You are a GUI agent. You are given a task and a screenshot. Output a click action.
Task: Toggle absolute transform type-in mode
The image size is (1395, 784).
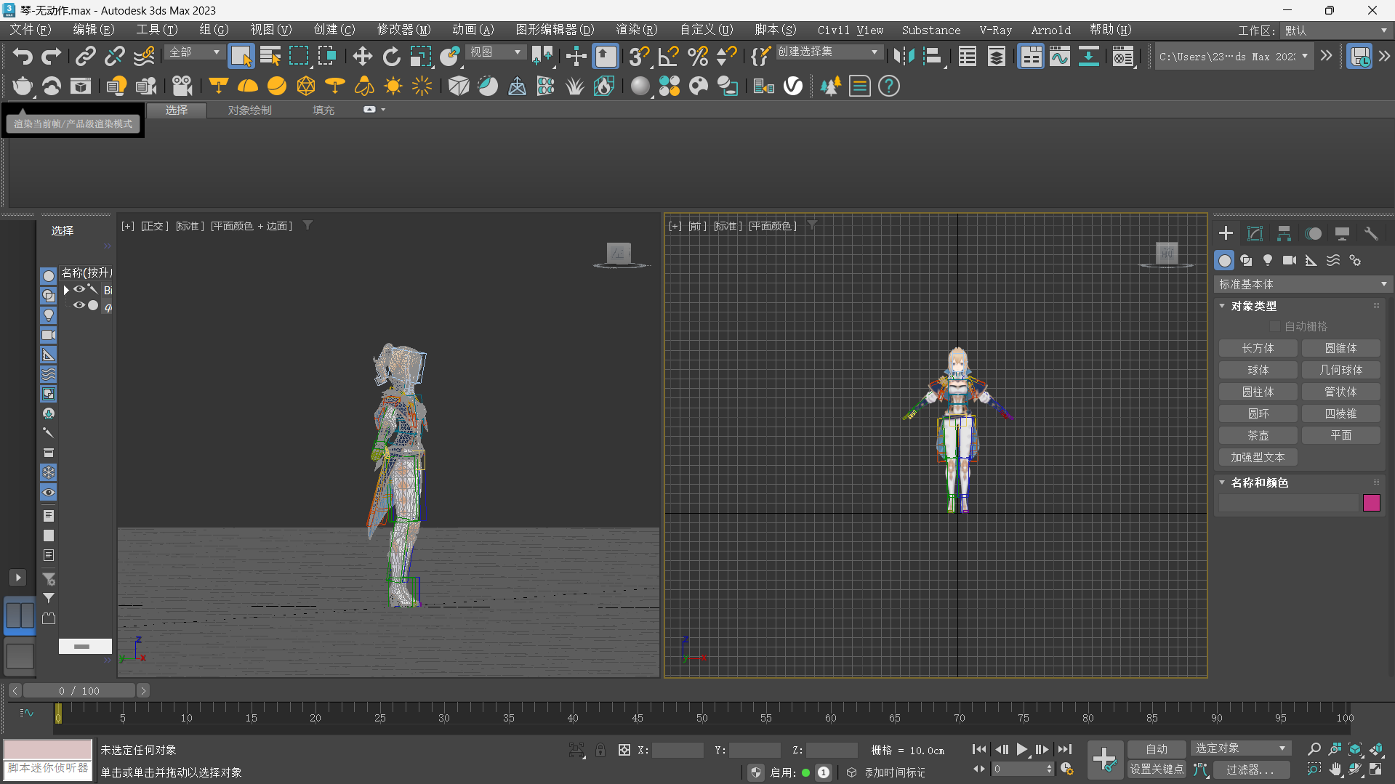[624, 750]
